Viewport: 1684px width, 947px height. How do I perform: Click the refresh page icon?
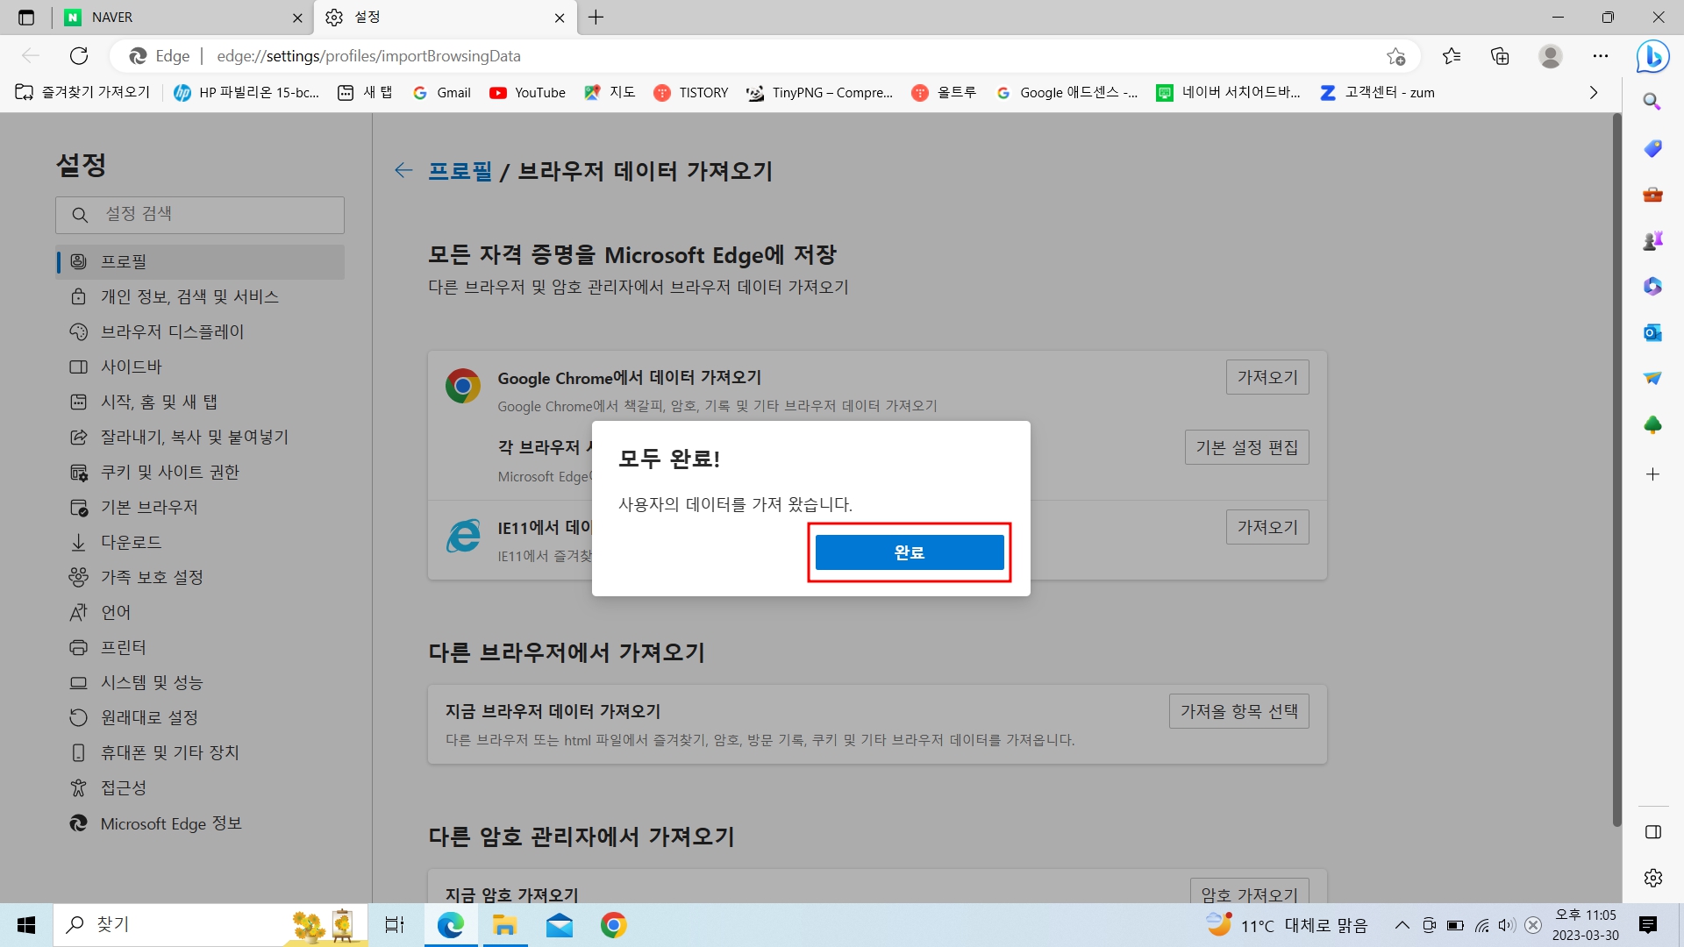[x=79, y=56]
